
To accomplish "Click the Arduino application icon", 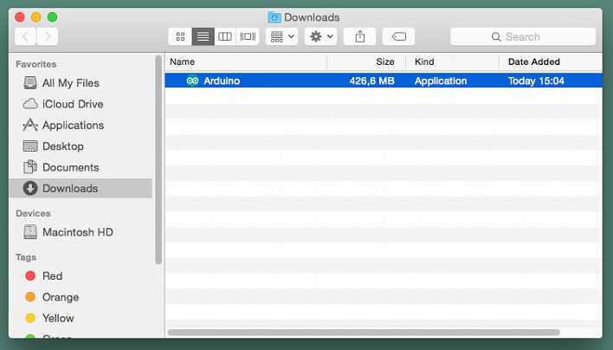I will (192, 81).
